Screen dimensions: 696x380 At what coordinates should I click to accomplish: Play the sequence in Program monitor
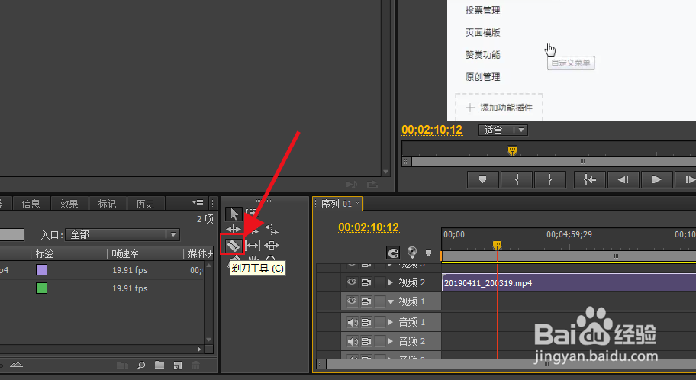(x=656, y=180)
